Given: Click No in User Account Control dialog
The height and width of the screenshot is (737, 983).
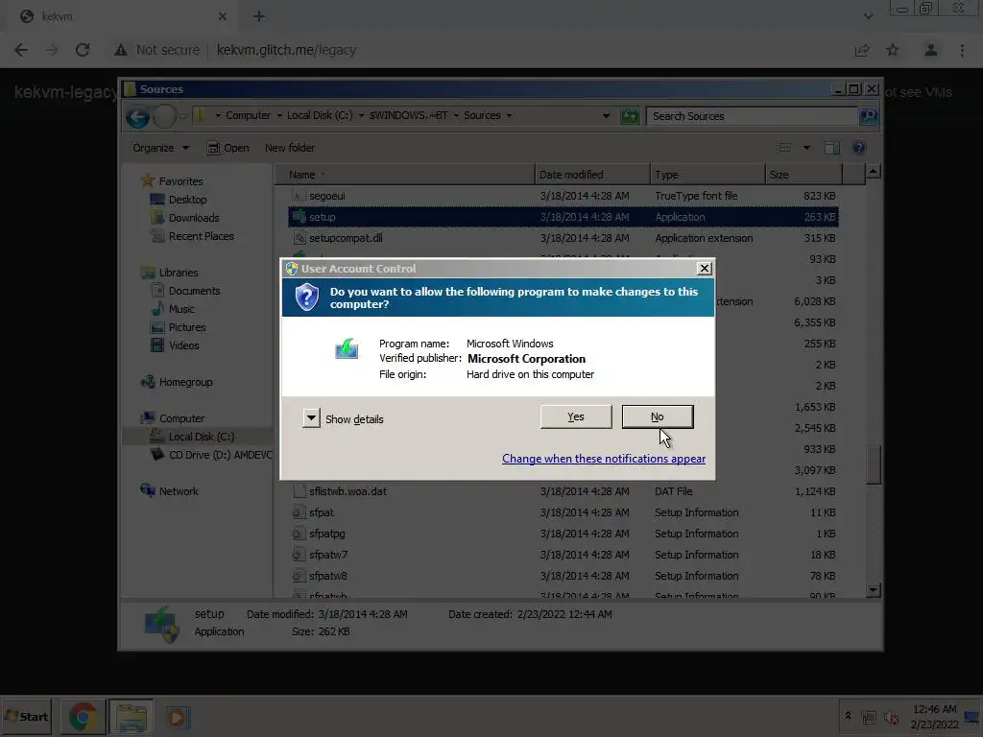Looking at the screenshot, I should pos(657,416).
